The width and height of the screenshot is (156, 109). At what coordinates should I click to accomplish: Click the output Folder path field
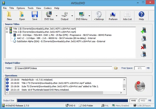pyautogui.click(x=64, y=68)
